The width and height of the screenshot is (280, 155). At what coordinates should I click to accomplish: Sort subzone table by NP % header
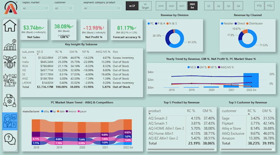(86, 52)
